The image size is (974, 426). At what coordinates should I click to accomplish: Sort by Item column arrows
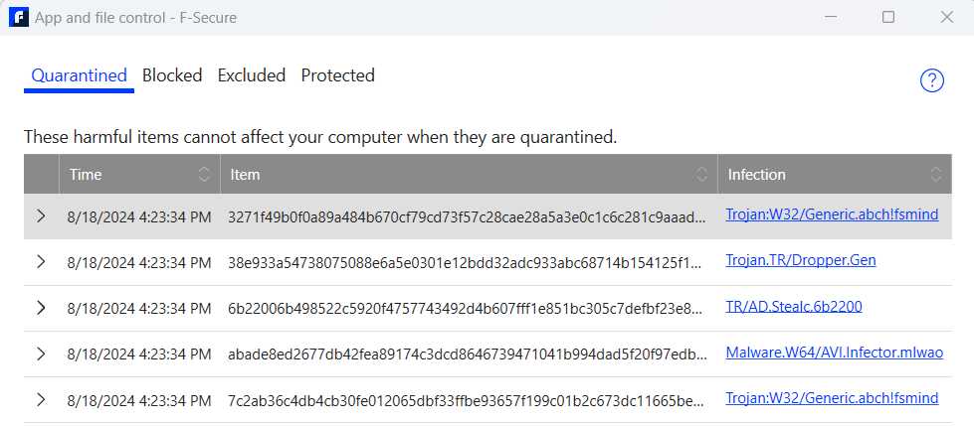click(702, 174)
